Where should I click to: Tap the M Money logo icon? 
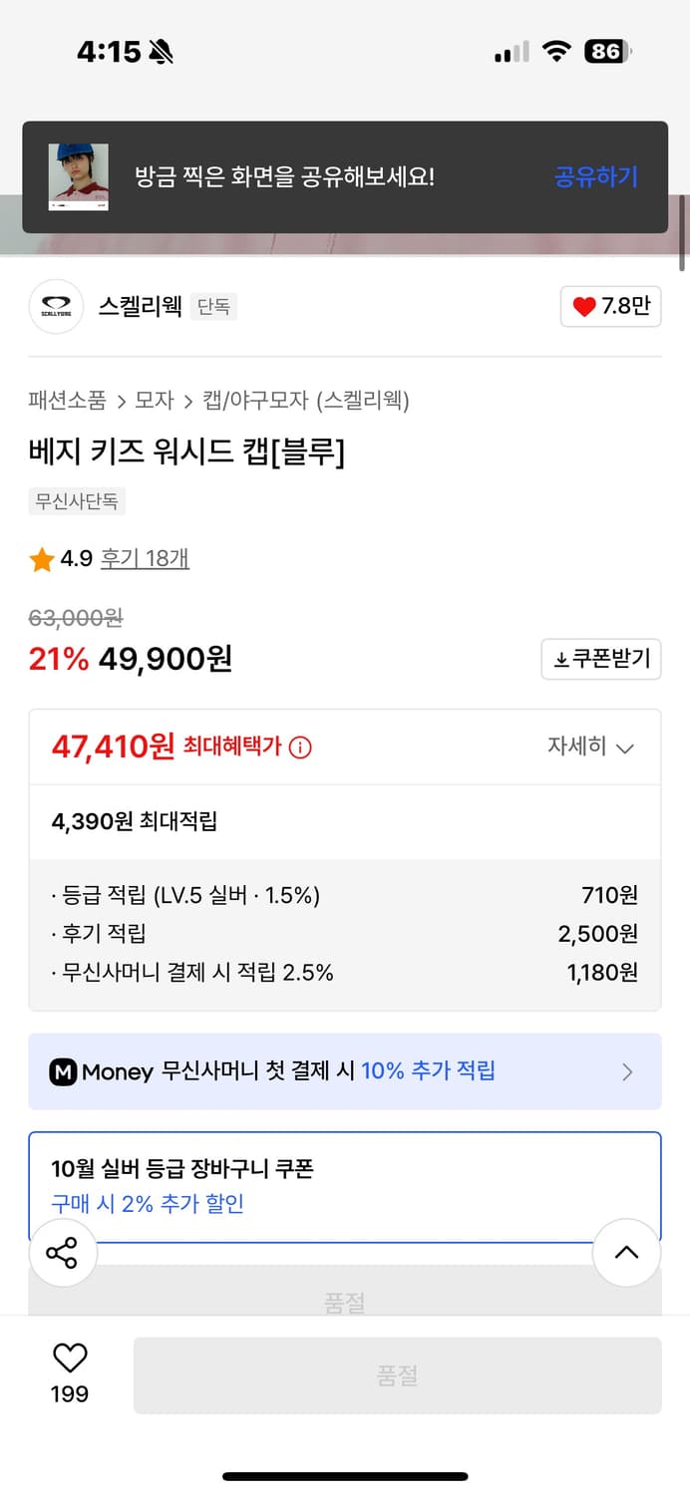pyautogui.click(x=63, y=1071)
